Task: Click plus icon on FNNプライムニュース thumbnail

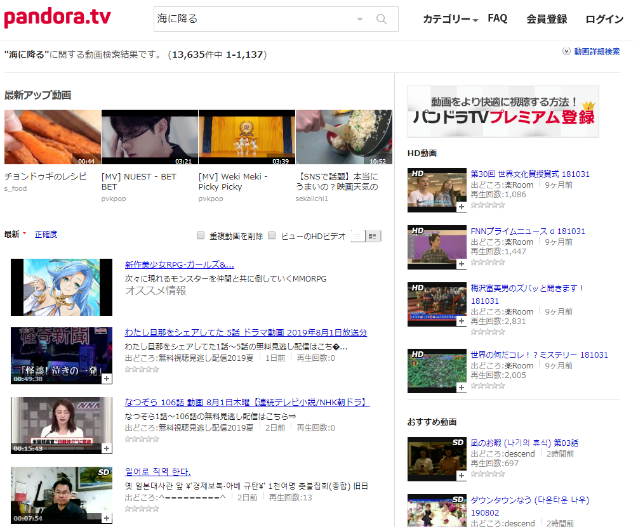Action: [461, 264]
